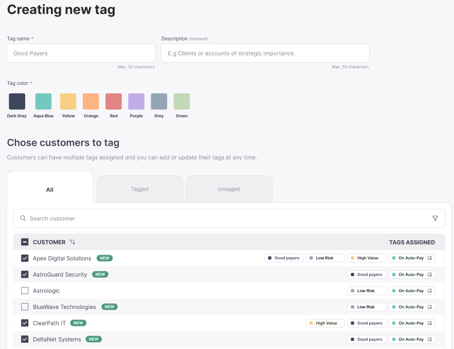
Task: Check the Astrologic customer checkbox
Action: pyautogui.click(x=25, y=290)
